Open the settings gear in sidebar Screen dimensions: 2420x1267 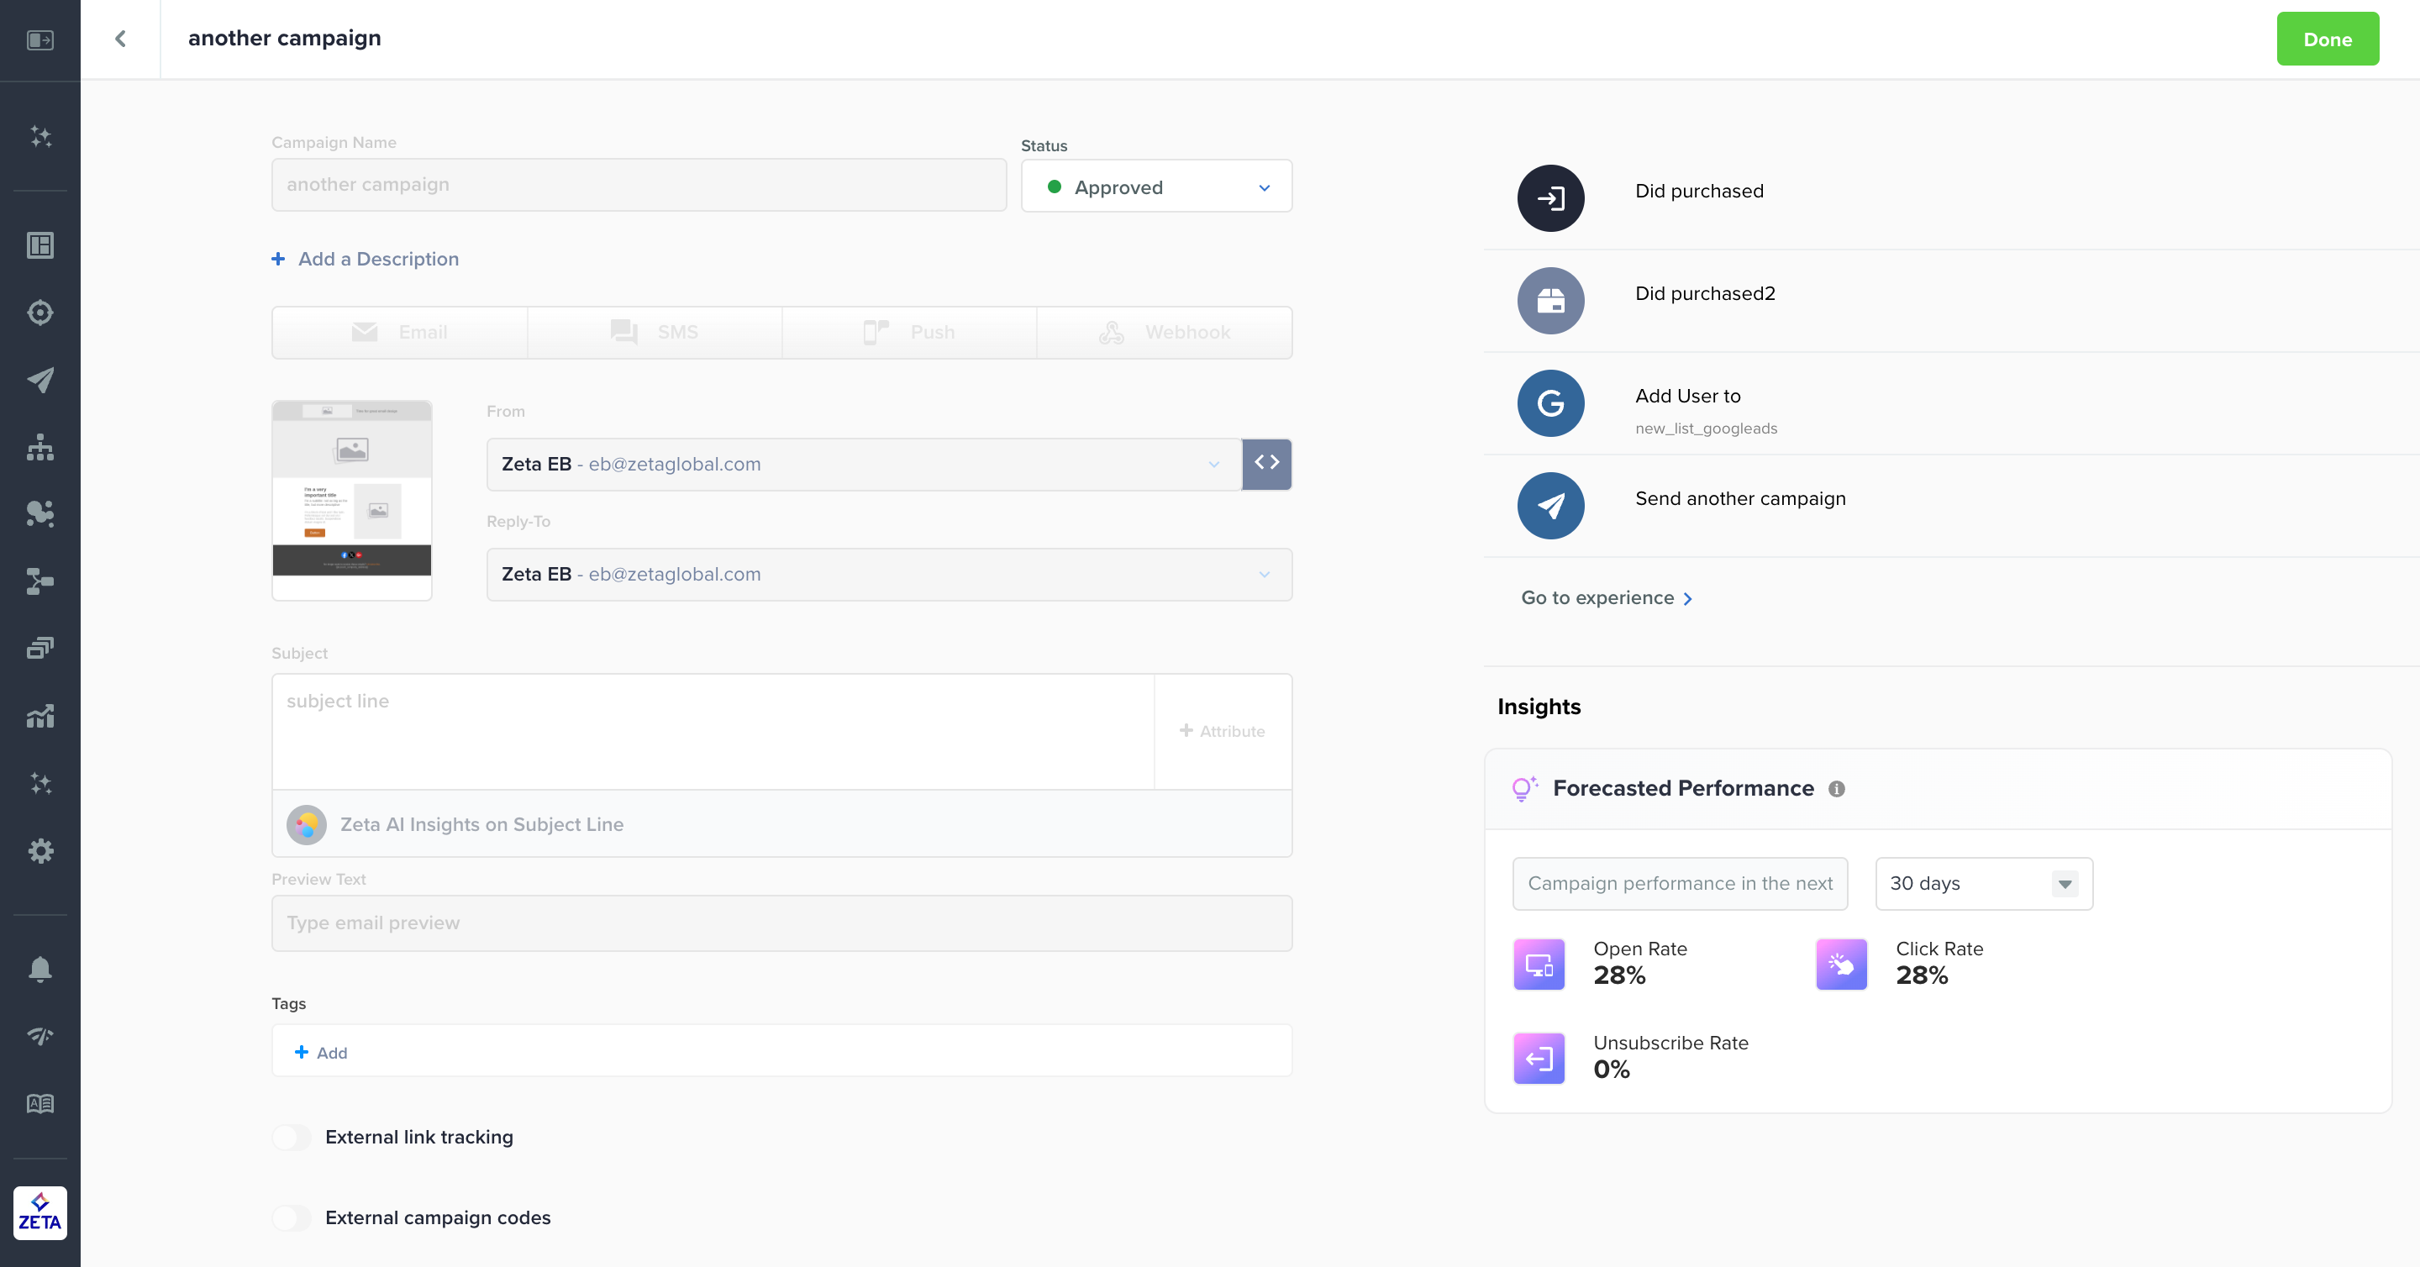pyautogui.click(x=39, y=851)
